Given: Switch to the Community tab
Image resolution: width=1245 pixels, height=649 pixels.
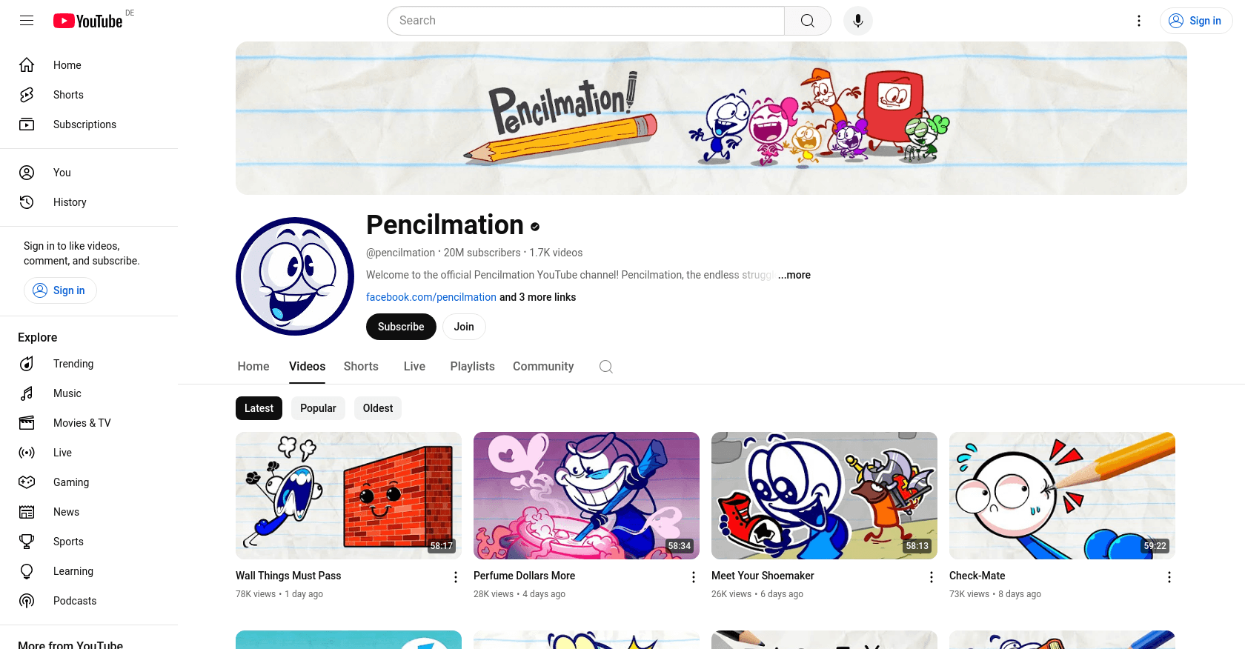Looking at the screenshot, I should tap(543, 367).
